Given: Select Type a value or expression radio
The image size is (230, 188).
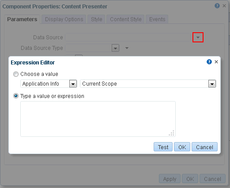Looking at the screenshot, I should pyautogui.click(x=16, y=96).
